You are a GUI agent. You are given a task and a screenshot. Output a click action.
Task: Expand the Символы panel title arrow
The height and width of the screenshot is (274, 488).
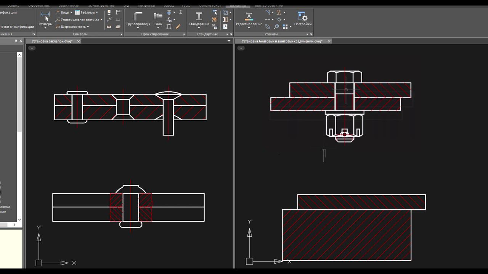[x=122, y=34]
